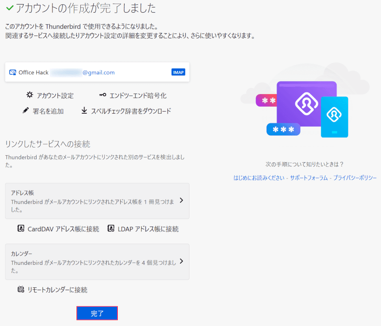Choose リモートカレンダーに接続
The width and height of the screenshot is (381, 326).
[57, 290]
